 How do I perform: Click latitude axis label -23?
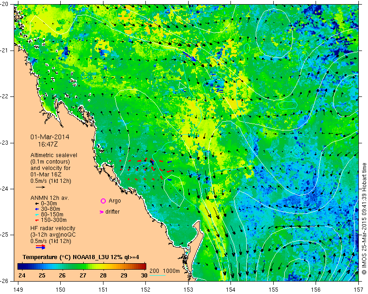coord(5,143)
